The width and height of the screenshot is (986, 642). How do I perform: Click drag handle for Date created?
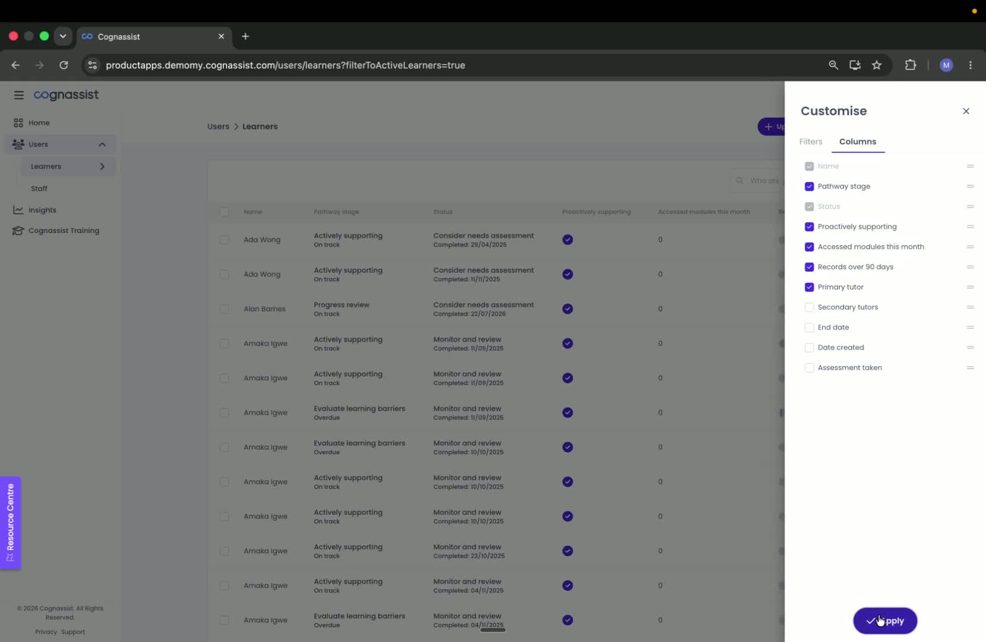970,348
